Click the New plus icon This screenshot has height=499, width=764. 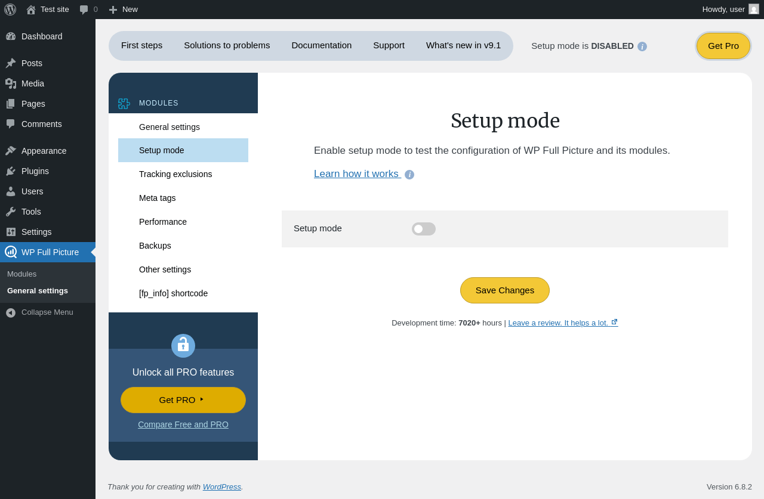pyautogui.click(x=113, y=10)
